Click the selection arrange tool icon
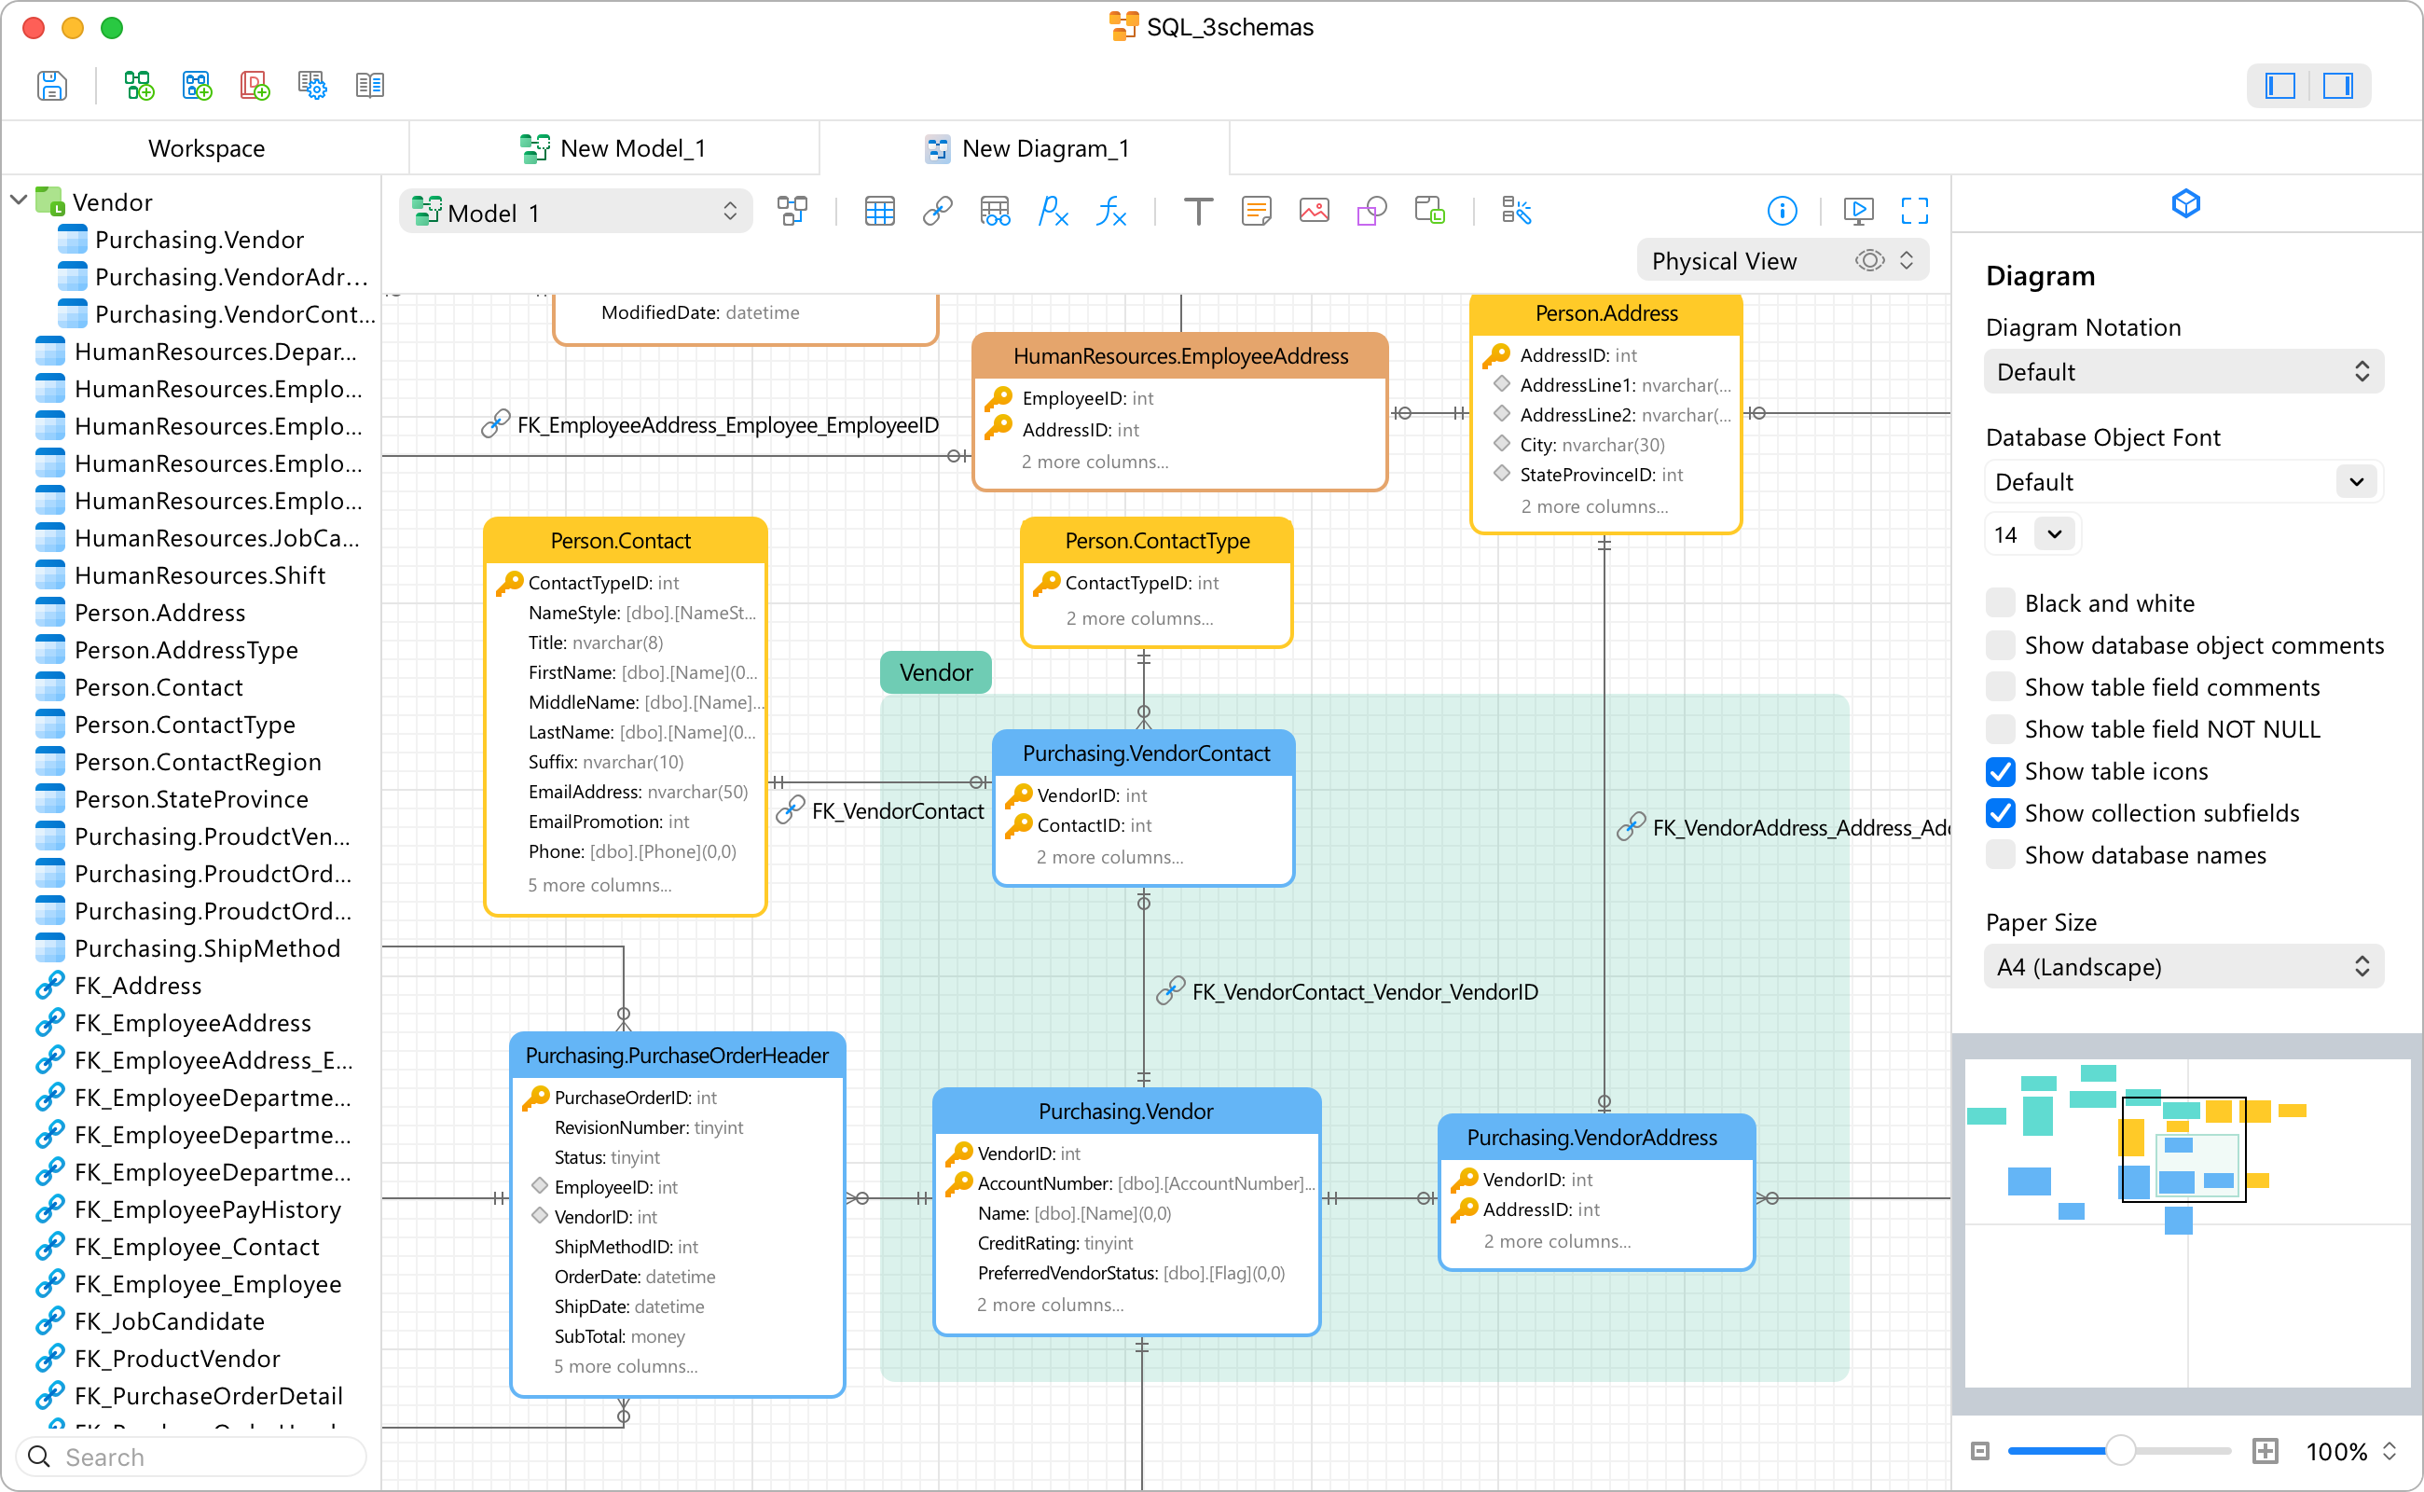Screen dimensions: 2424x1492 [x=1516, y=211]
